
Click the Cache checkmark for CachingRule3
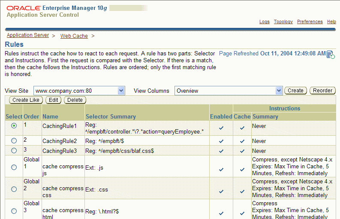[242, 151]
